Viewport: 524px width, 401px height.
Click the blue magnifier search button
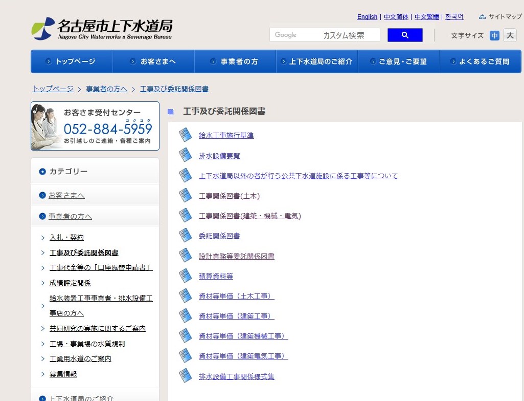(405, 35)
